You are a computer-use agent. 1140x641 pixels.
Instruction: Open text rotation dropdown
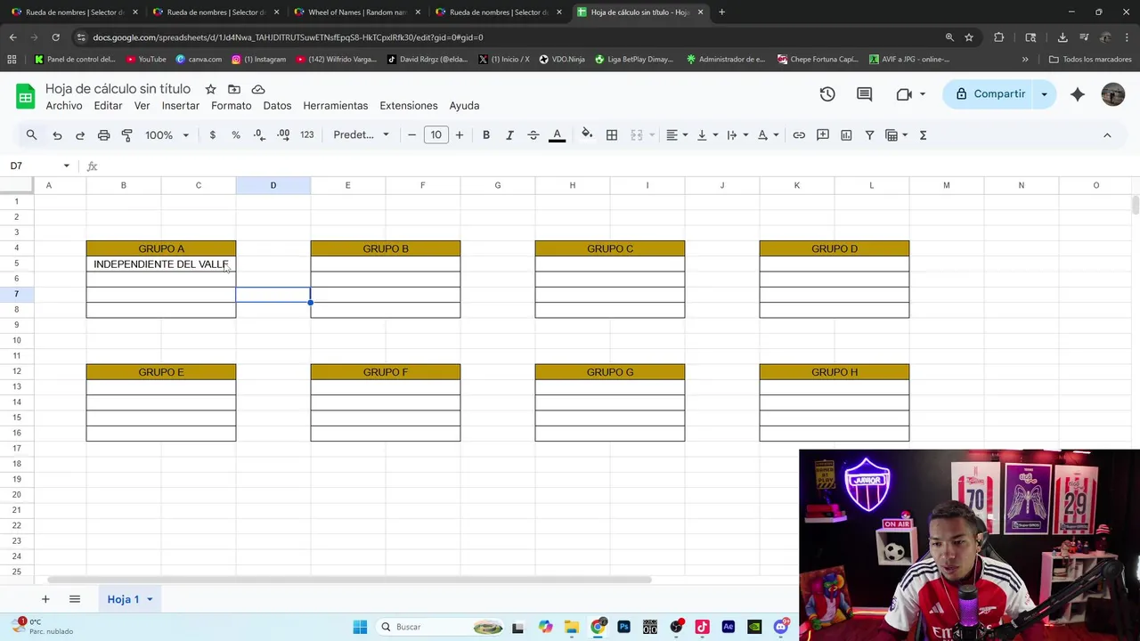point(768,135)
